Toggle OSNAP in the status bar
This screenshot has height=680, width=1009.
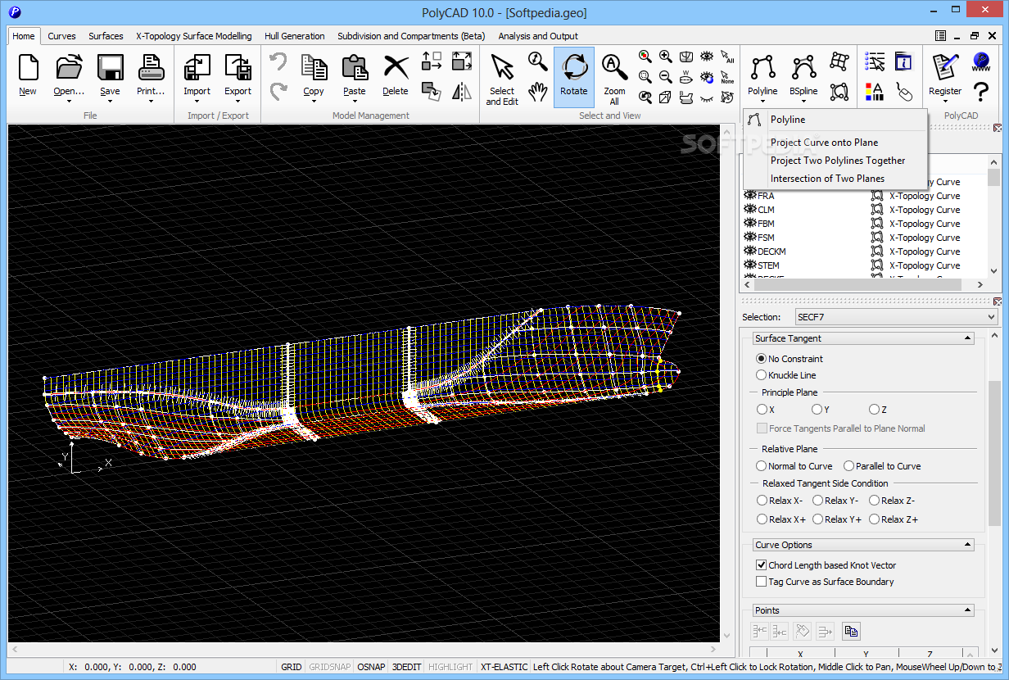click(372, 667)
